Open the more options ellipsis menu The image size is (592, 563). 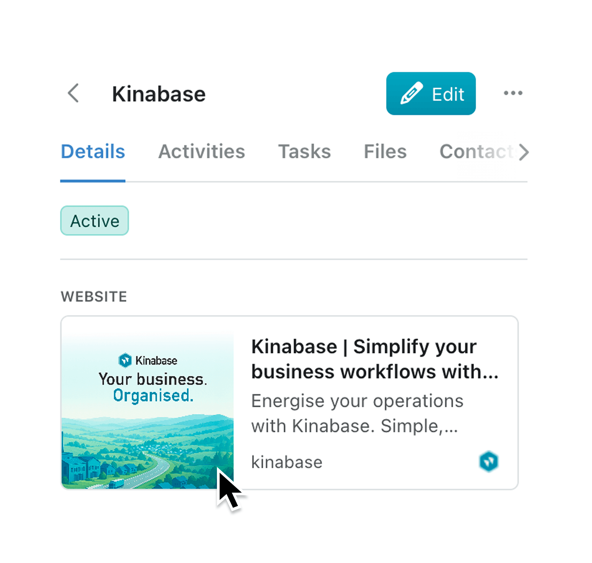pos(513,93)
